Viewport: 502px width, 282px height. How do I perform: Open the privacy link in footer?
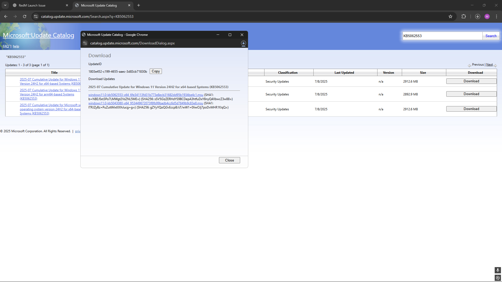tap(78, 131)
